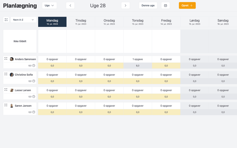Screen dimensions: 237x148
Task: Expand Christine Sofie's row
Action: coord(6,74)
